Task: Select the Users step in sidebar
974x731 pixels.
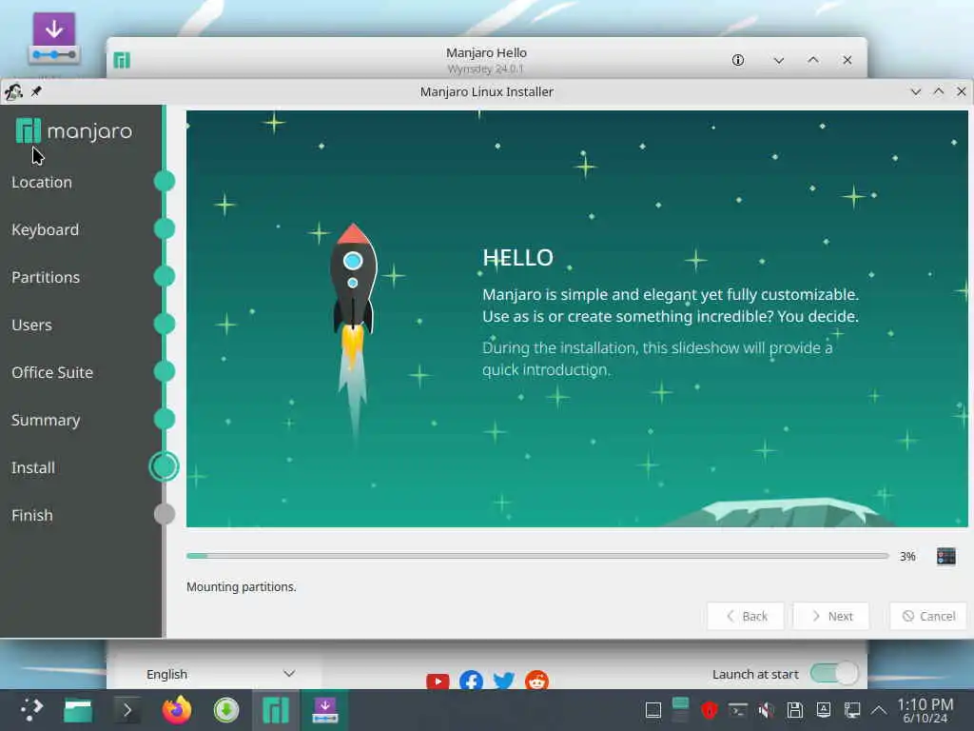Action: click(x=31, y=325)
